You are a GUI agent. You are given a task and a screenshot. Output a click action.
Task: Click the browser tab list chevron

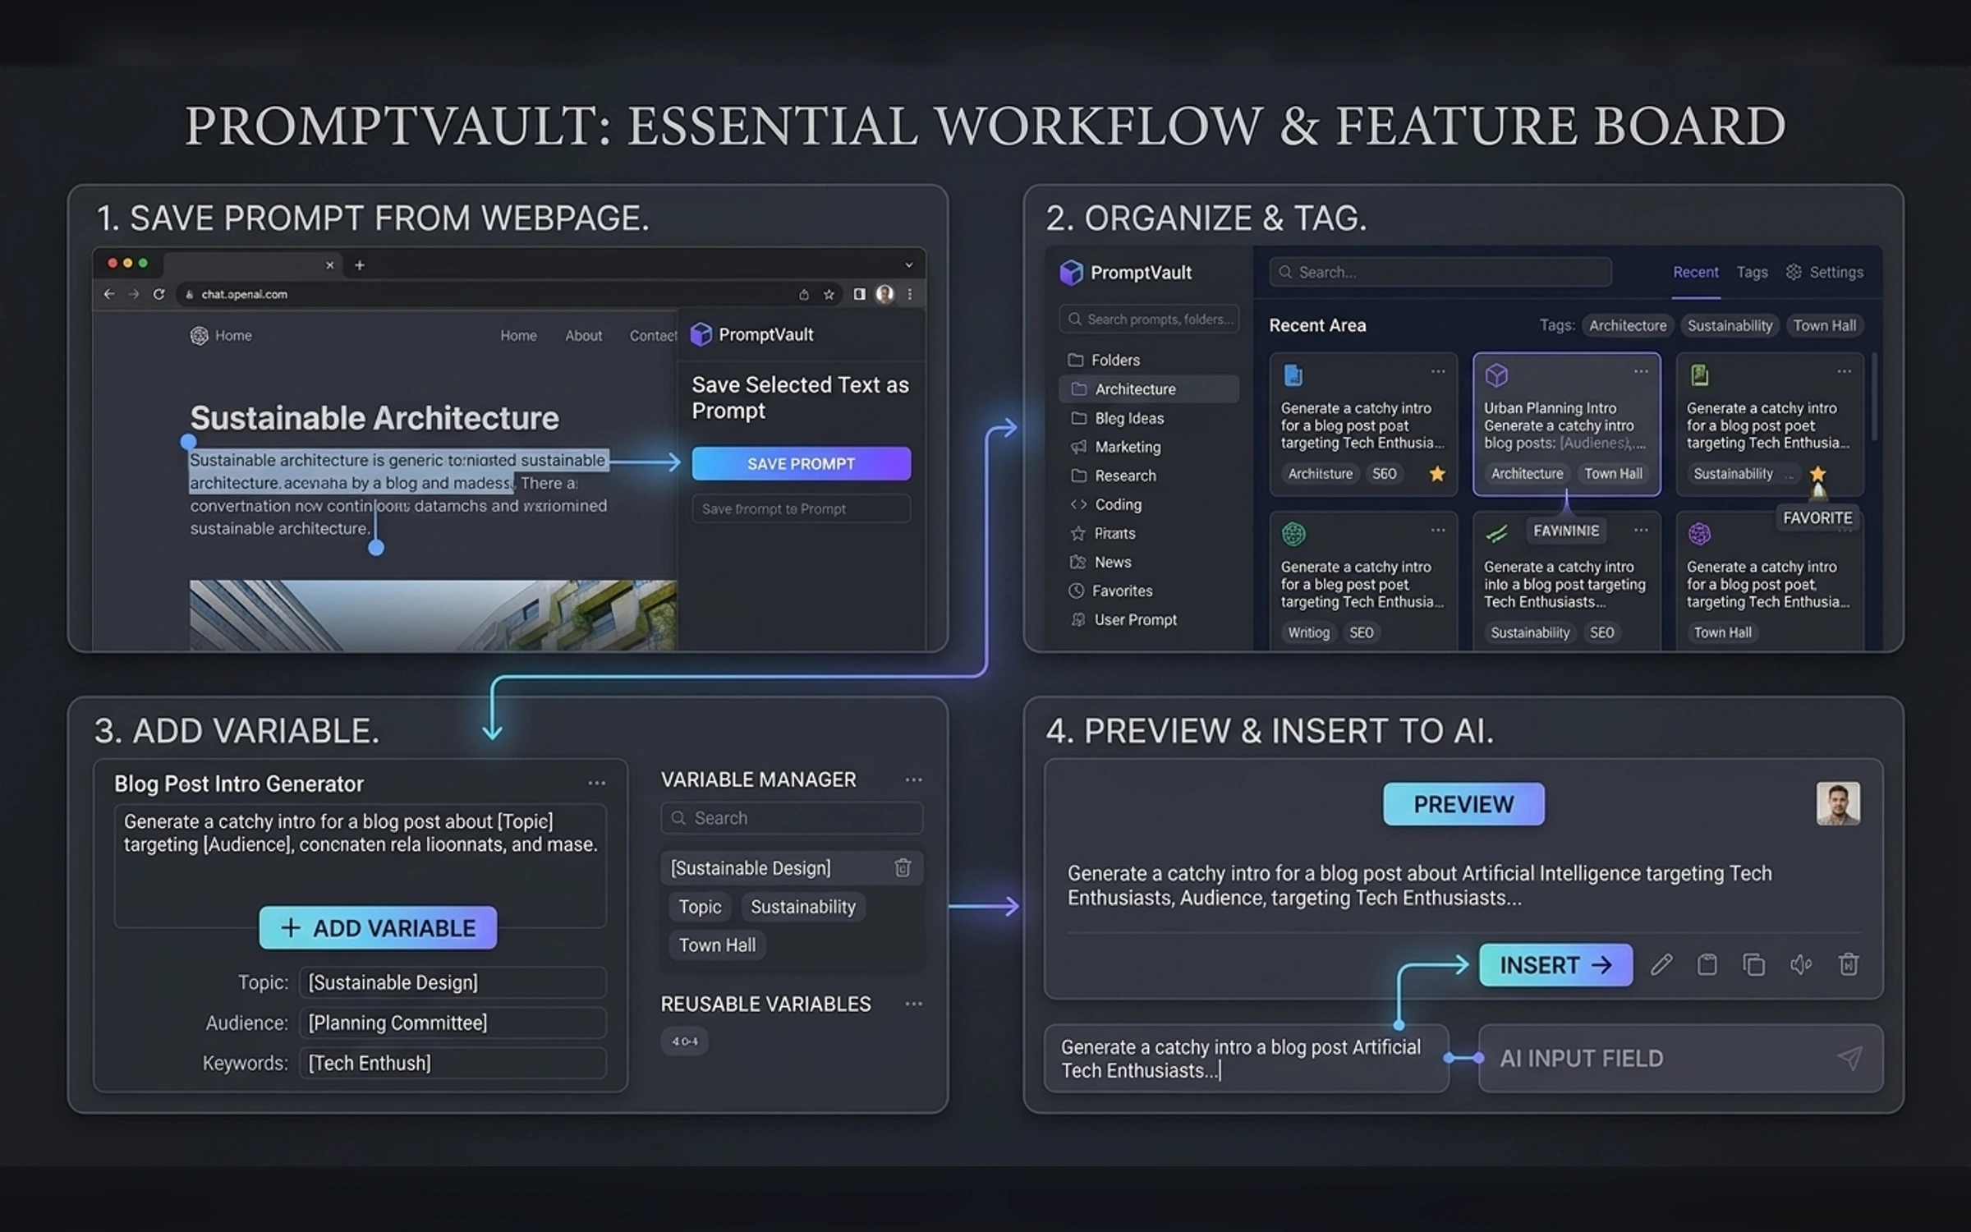click(908, 265)
